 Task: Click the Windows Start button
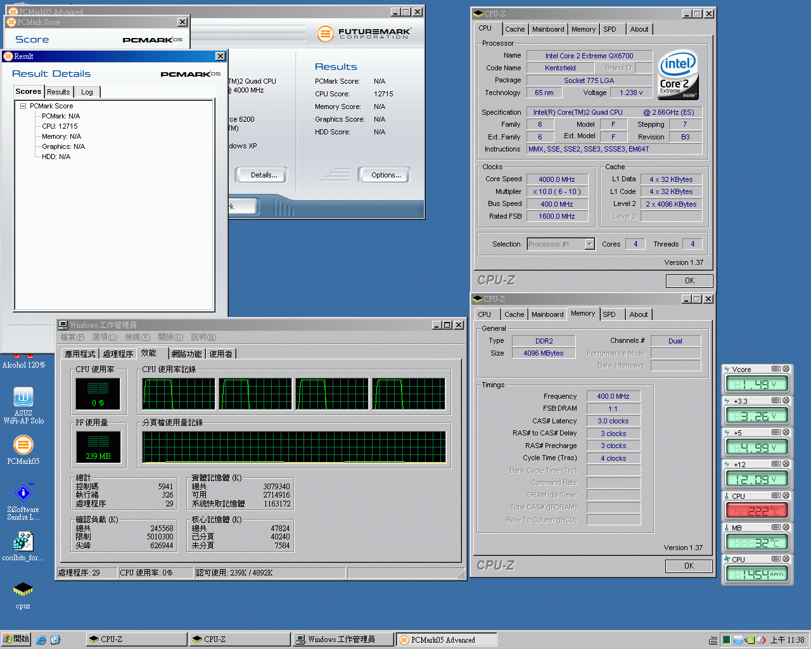click(16, 639)
